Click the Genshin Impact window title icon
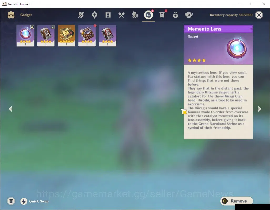The height and width of the screenshot is (210, 270). pyautogui.click(x=4, y=4)
